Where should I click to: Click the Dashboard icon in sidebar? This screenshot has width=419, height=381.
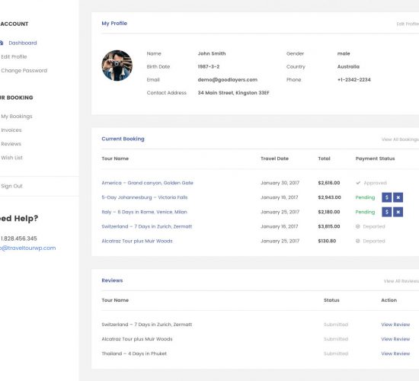coord(2,43)
